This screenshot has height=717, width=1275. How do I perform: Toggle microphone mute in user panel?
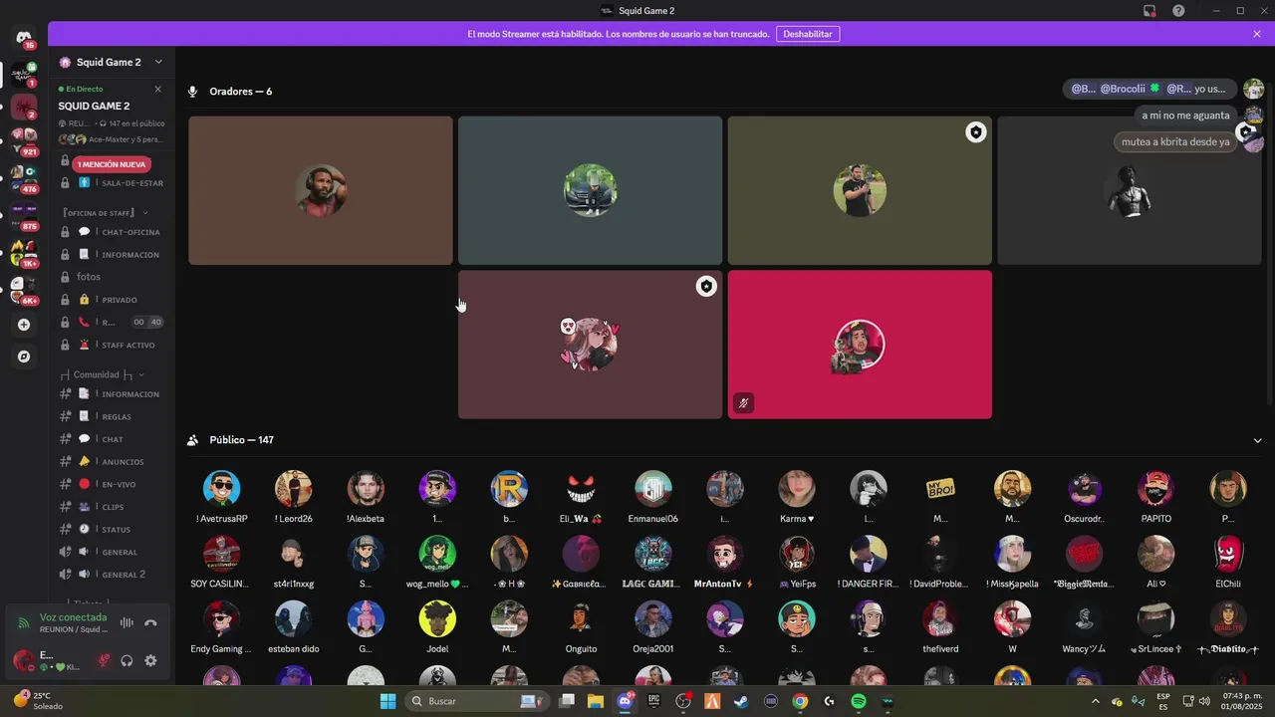104,660
